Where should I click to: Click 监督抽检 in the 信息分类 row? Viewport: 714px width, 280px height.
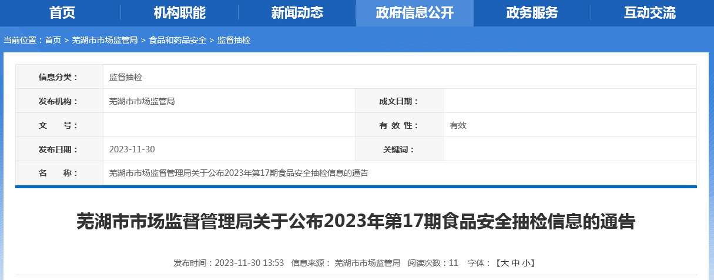[126, 77]
